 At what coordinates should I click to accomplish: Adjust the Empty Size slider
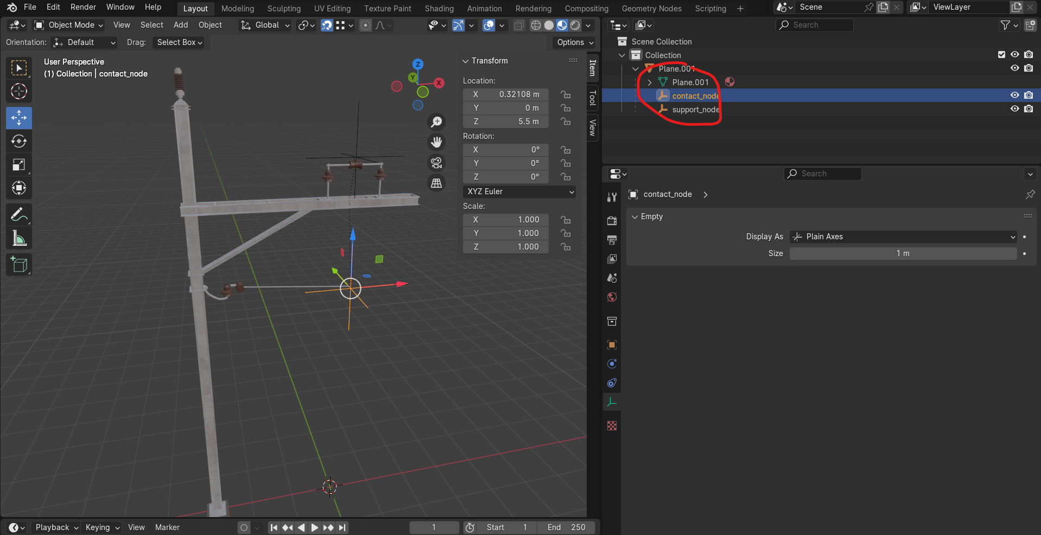click(903, 253)
